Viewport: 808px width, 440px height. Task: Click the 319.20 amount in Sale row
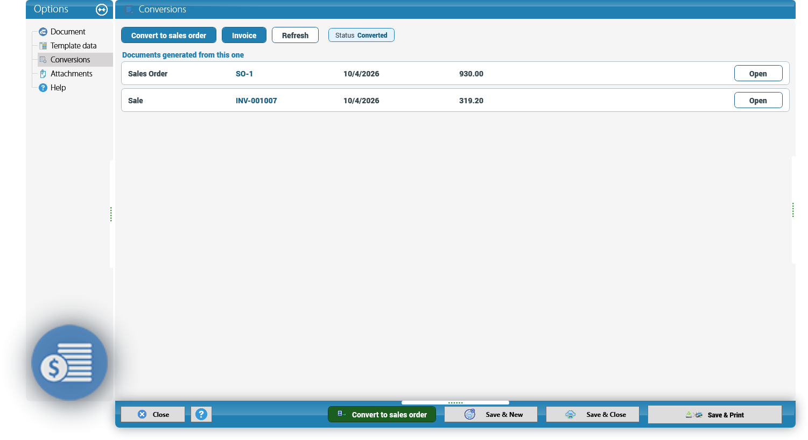click(x=471, y=101)
